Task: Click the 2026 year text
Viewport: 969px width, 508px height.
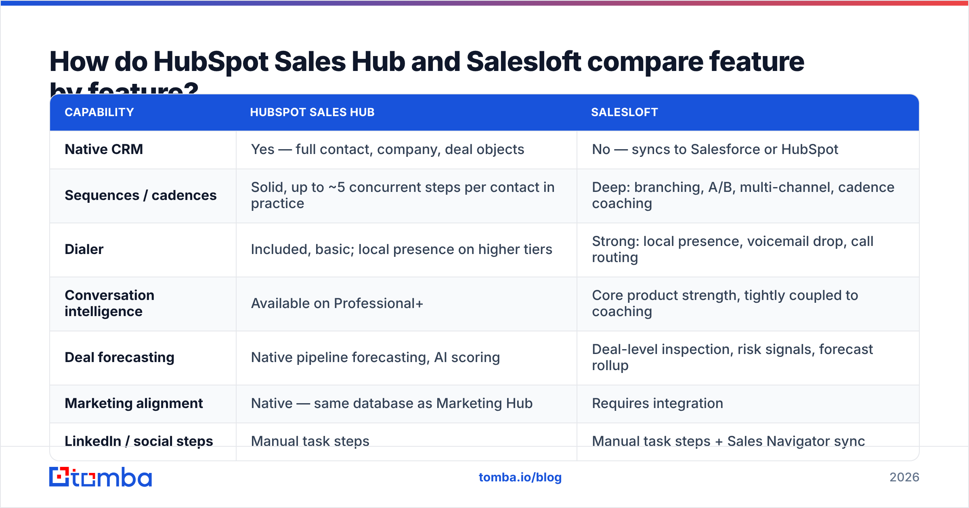Action: coord(904,477)
